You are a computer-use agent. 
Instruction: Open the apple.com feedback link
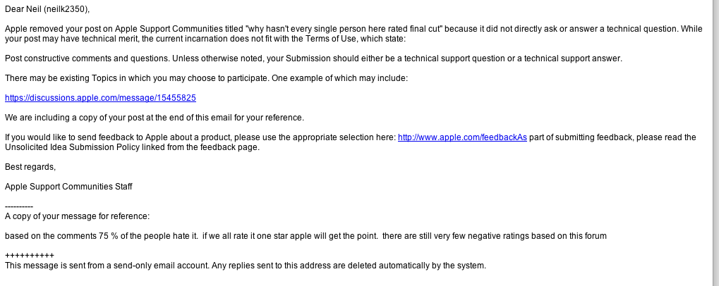click(462, 137)
